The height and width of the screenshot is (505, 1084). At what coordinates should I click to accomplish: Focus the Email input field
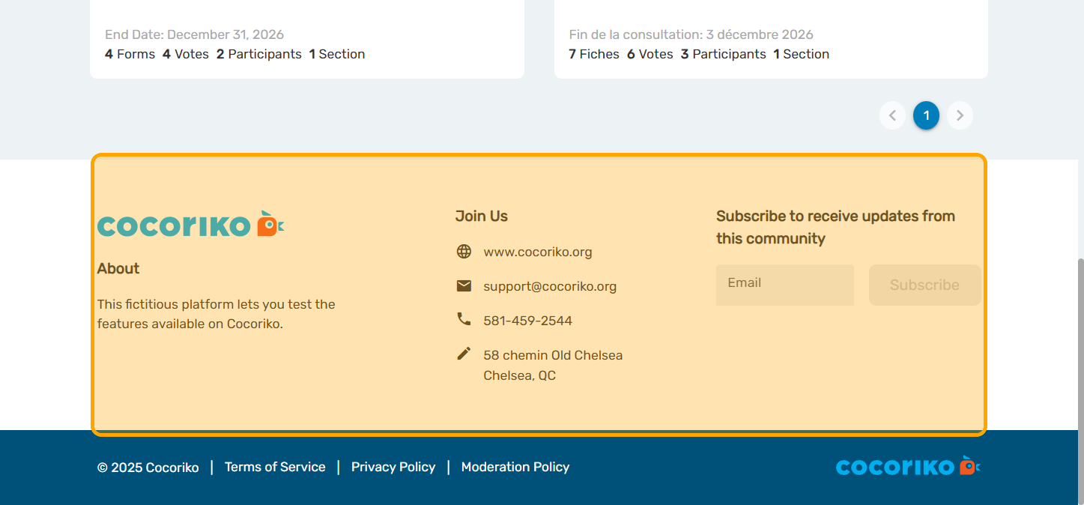point(784,285)
